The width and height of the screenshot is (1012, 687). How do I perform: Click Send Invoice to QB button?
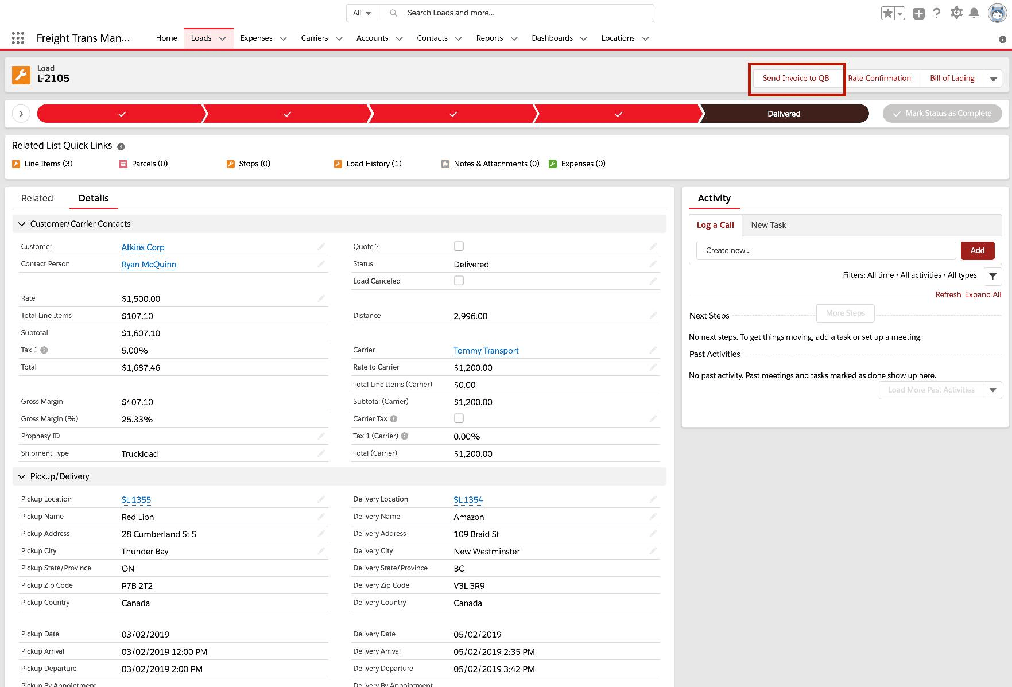point(796,79)
